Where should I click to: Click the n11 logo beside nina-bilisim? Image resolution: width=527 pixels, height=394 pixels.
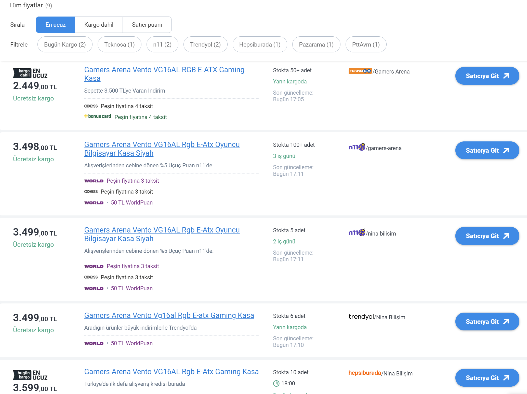pos(357,232)
